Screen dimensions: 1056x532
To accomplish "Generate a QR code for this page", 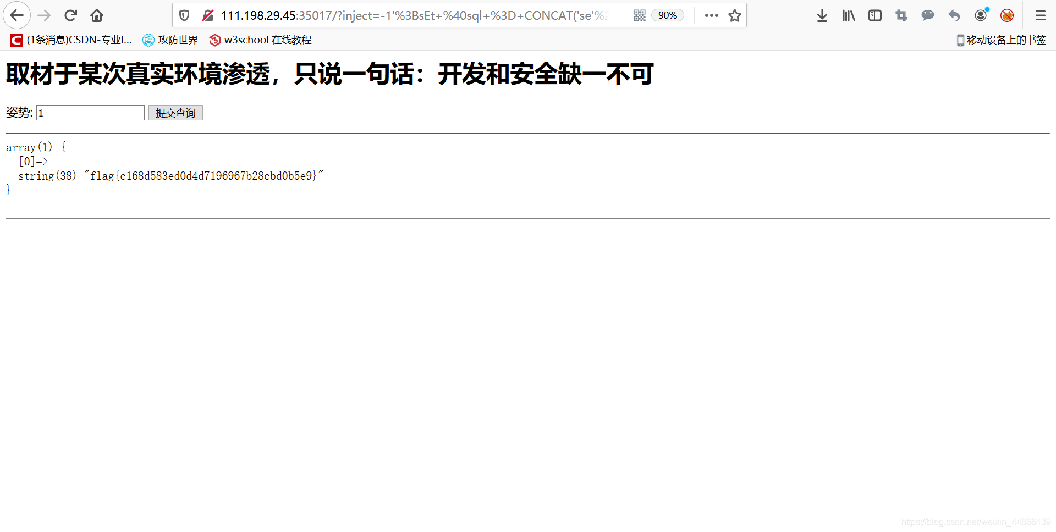I will [639, 15].
